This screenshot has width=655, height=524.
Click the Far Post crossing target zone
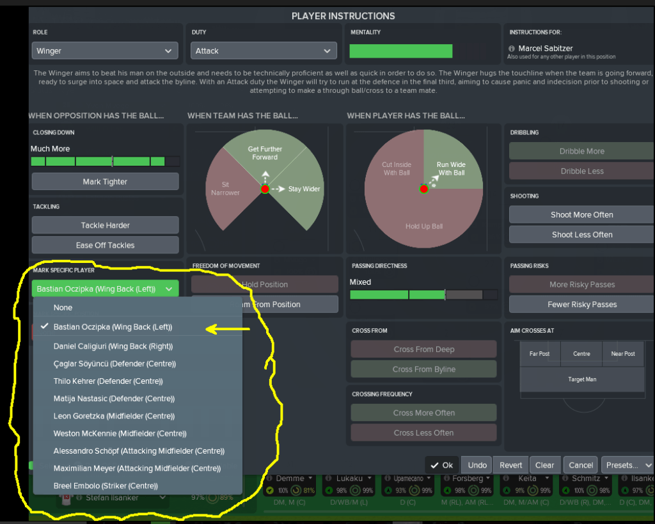539,354
